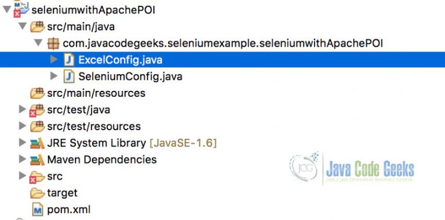Image resolution: width=445 pixels, height=220 pixels.
Task: Collapse the com.javacodegeeks package node
Action: tap(38, 43)
